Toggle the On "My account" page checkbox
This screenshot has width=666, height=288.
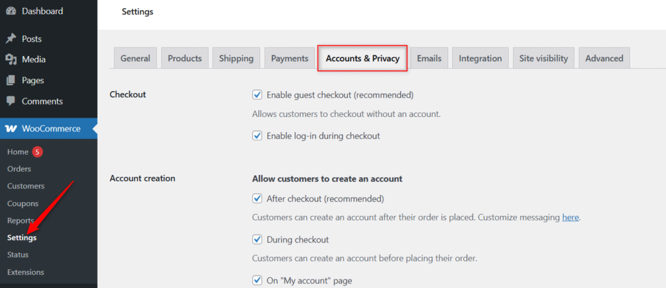coord(257,281)
